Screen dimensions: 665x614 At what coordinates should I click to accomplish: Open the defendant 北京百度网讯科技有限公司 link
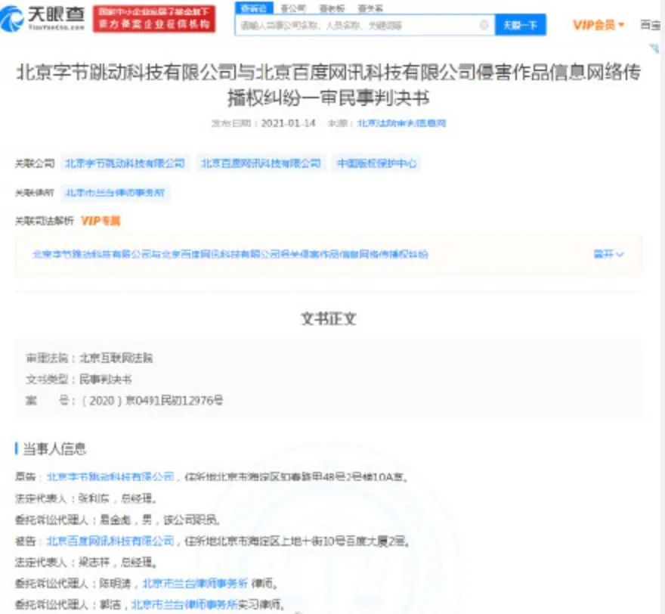[110, 541]
